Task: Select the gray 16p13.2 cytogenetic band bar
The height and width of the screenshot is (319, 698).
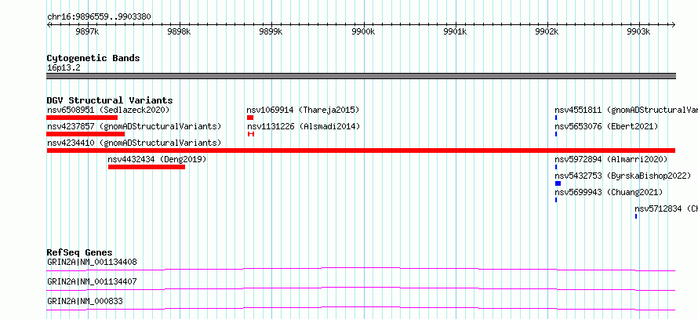Action: tap(361, 76)
